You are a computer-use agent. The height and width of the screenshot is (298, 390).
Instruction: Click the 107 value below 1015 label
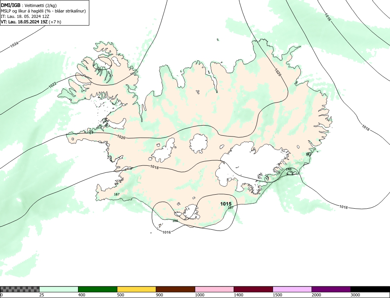coord(230,208)
